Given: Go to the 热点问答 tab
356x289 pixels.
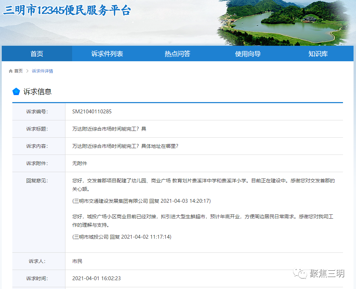Looking at the screenshot, I should click(x=178, y=54).
